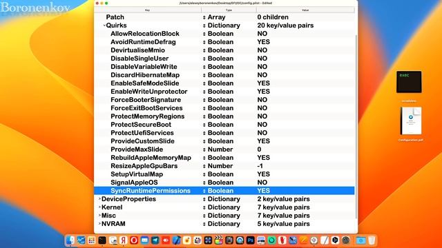The height and width of the screenshot is (248, 442).
Task: Expand the Misc dictionary
Action: (99, 216)
